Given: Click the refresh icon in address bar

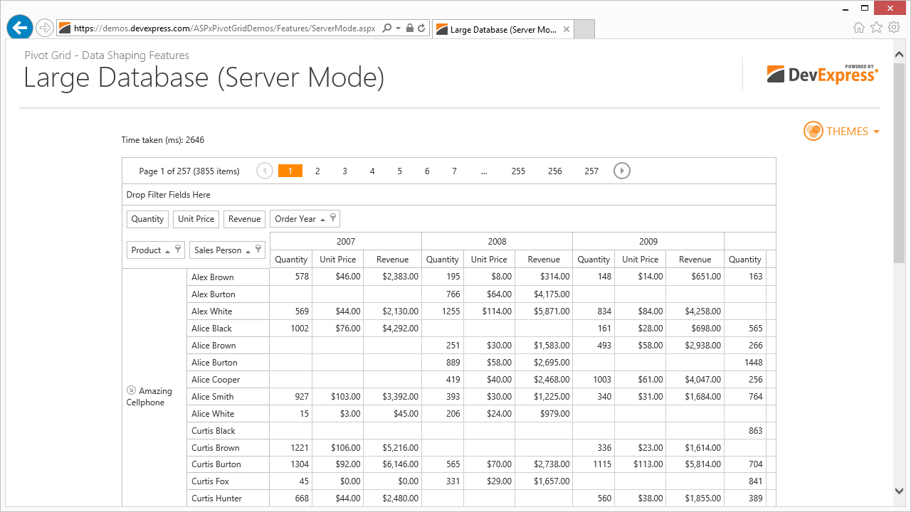Looking at the screenshot, I should (421, 28).
